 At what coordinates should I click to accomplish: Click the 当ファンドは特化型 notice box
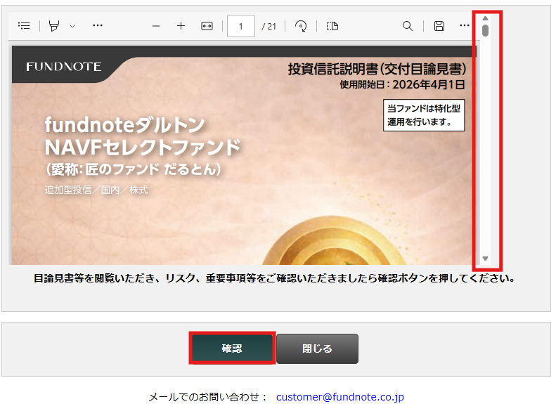(x=424, y=115)
